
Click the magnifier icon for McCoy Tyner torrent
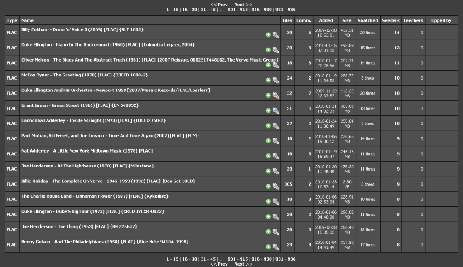tap(275, 80)
